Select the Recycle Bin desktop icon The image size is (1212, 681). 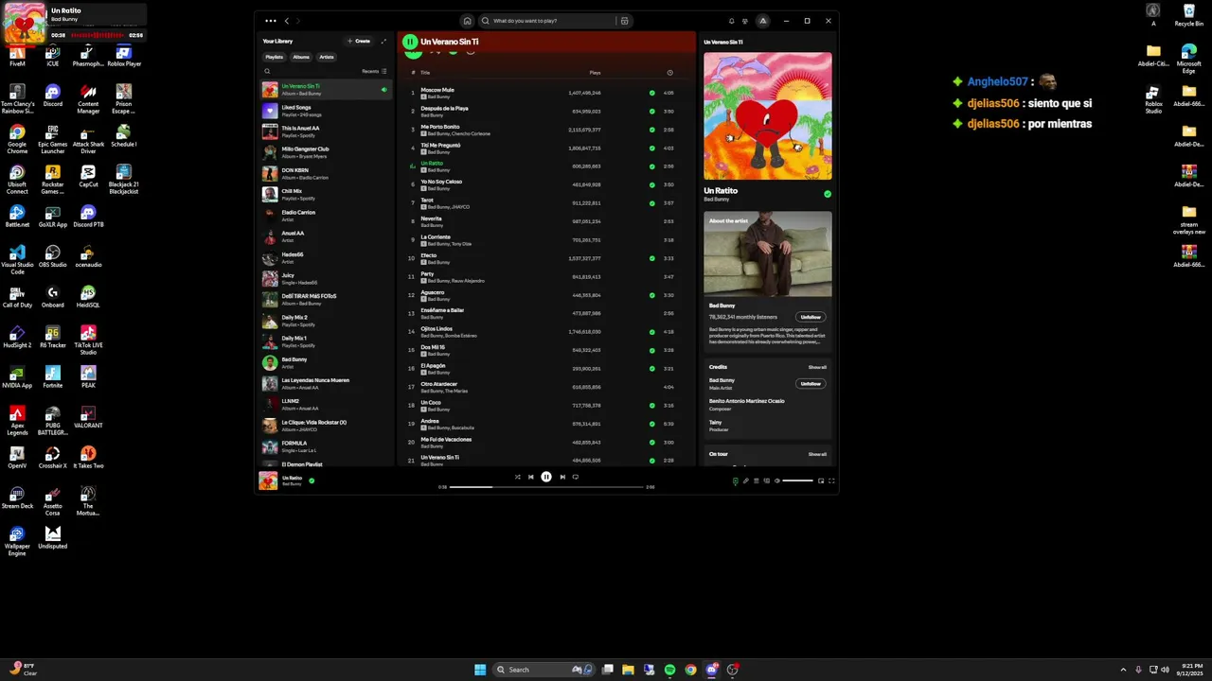point(1189,15)
